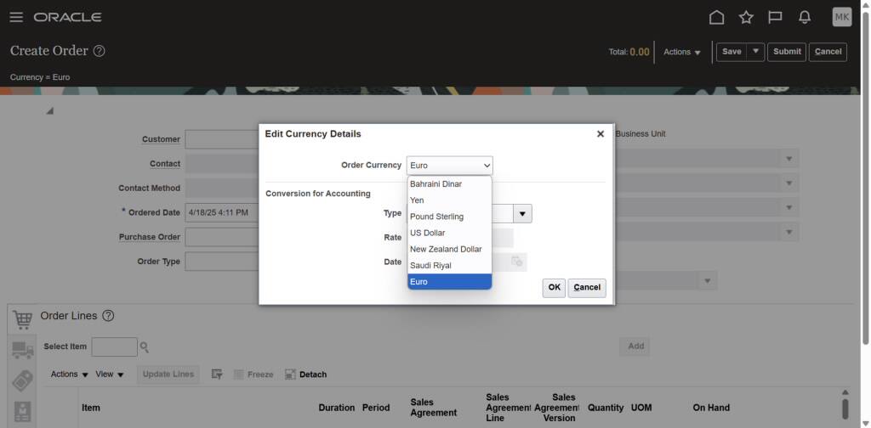871x428 pixels.
Task: Click the query by example toolbar icon
Action: 217,374
